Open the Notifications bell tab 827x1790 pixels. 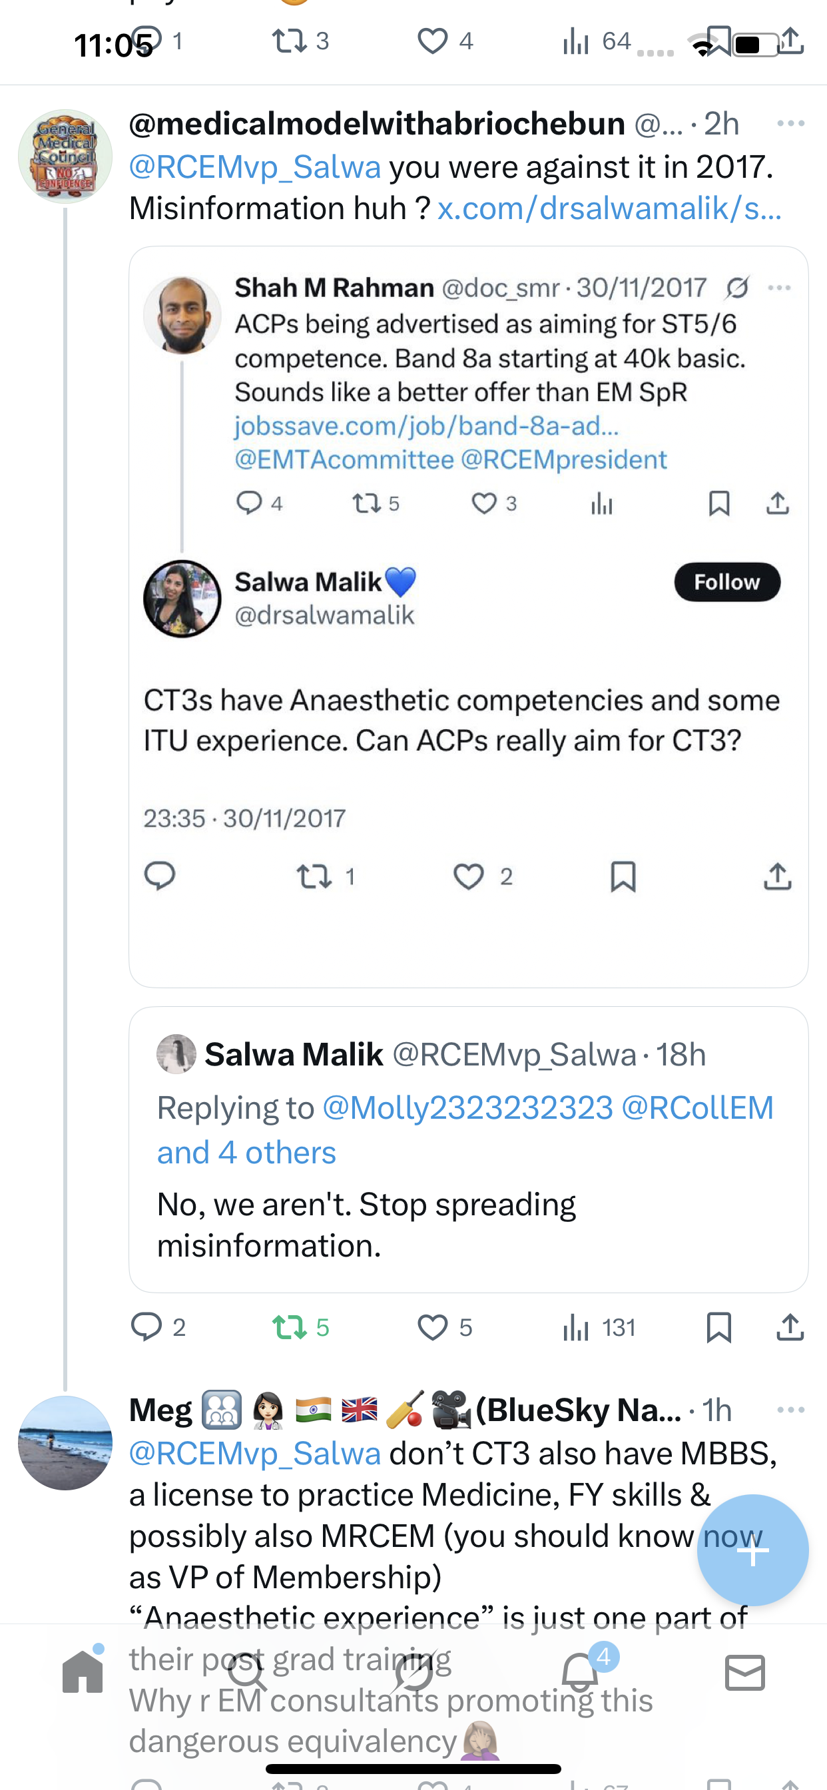click(x=579, y=1672)
